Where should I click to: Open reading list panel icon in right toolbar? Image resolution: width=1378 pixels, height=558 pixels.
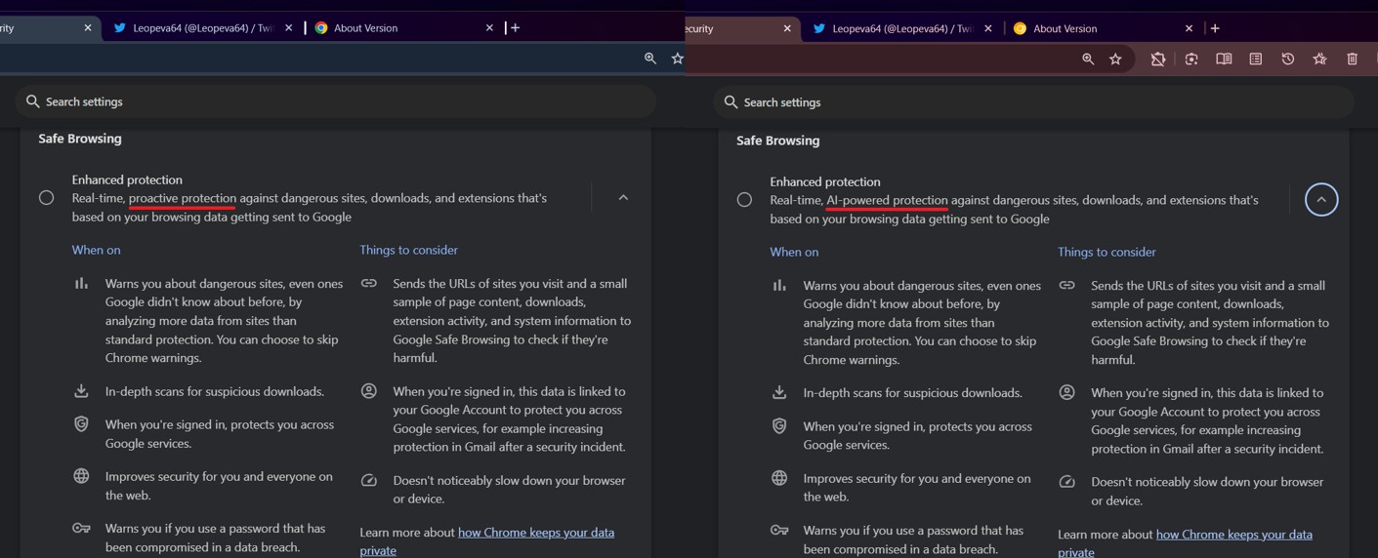click(1256, 60)
